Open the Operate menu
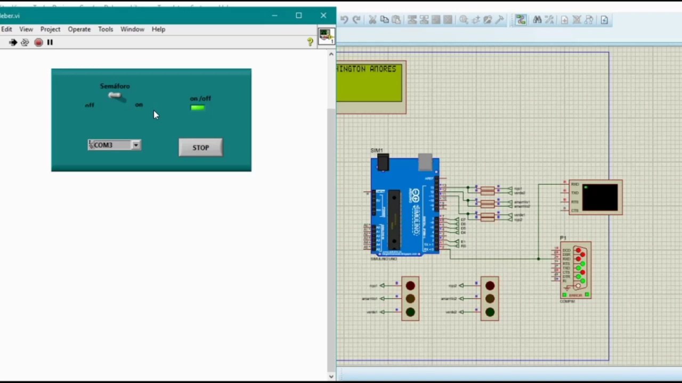 coord(79,29)
